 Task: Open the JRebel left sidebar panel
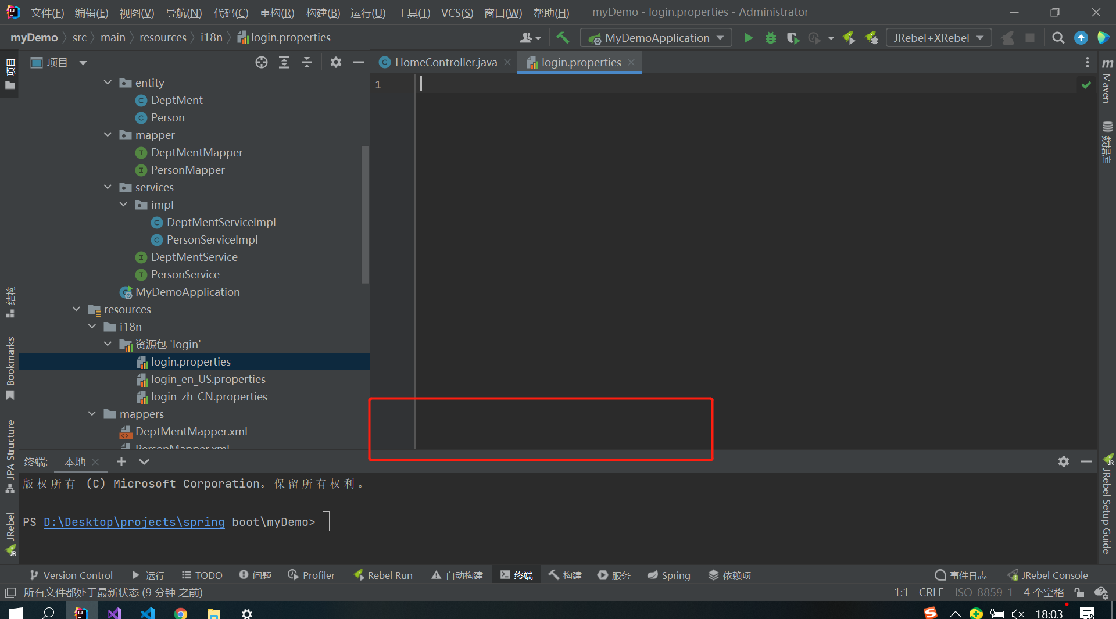[10, 534]
